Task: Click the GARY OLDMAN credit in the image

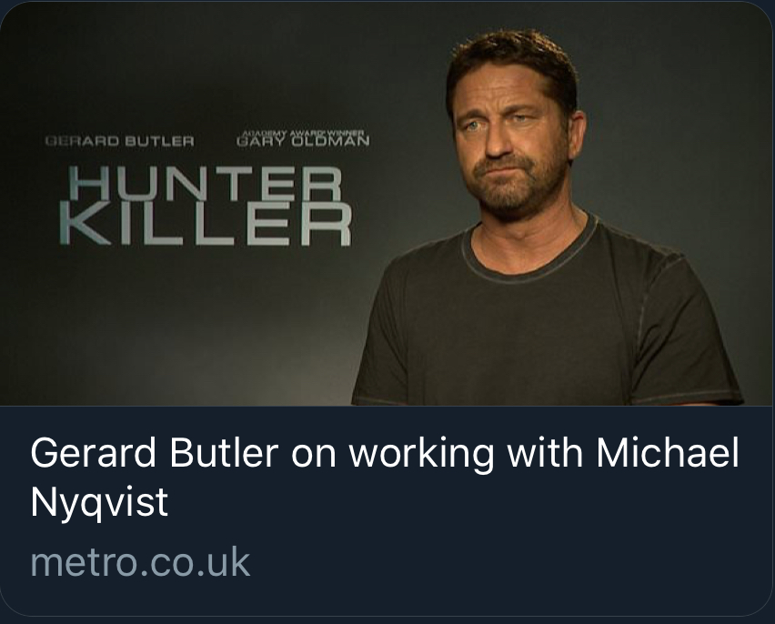Action: point(303,141)
